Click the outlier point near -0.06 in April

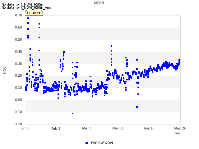(x=137, y=107)
